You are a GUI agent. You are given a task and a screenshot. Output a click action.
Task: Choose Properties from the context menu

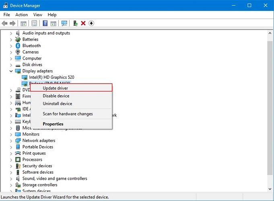coord(71,124)
